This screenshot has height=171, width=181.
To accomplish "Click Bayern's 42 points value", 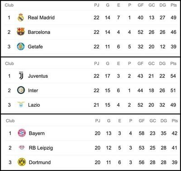I will point(174,133).
